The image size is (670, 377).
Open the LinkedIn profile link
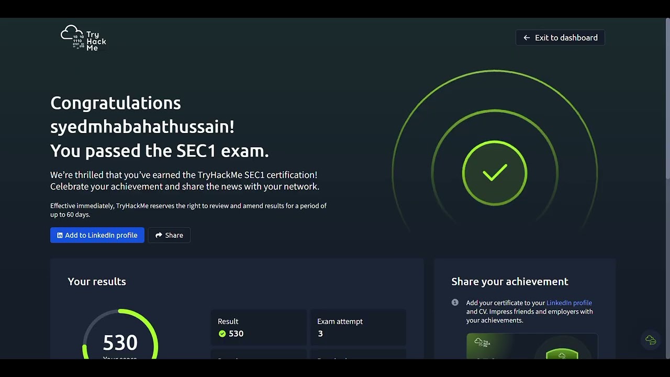pos(569,303)
